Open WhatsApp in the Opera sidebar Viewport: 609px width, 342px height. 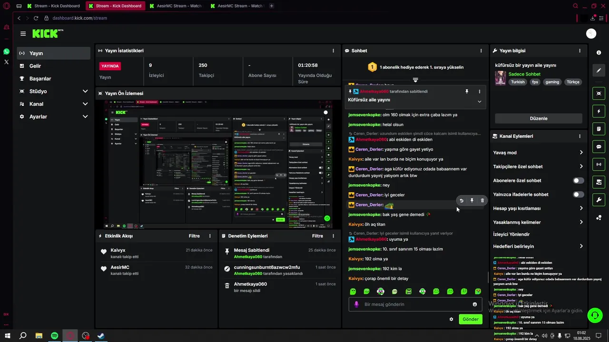(6, 51)
